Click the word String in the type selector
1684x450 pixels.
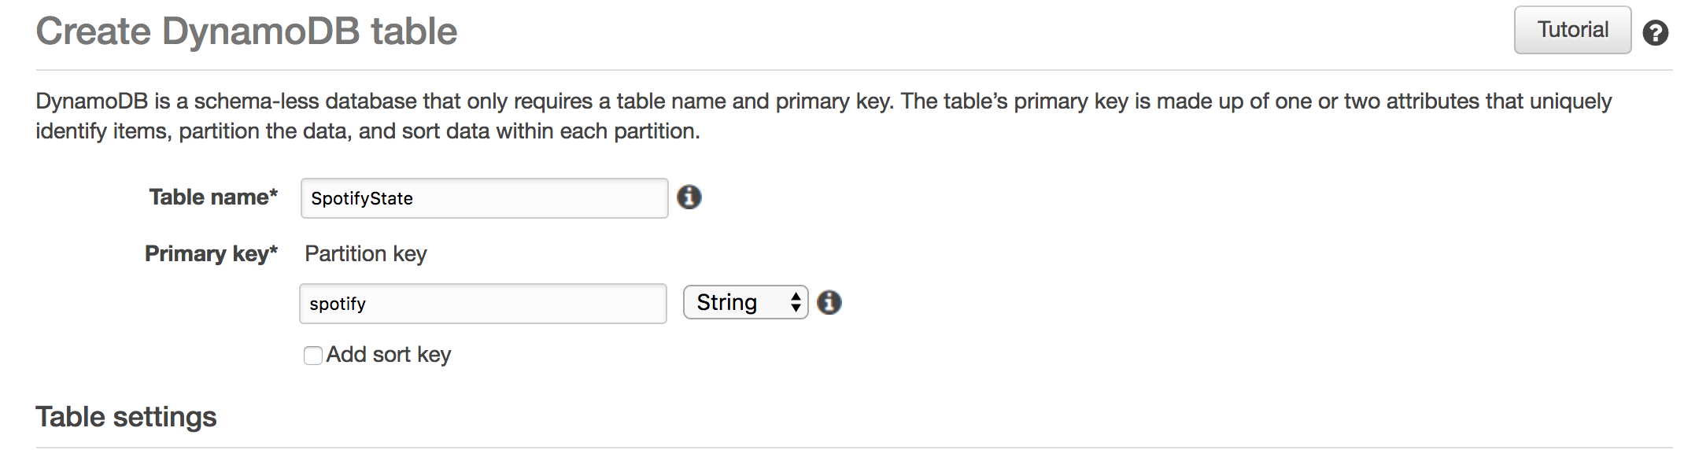(x=727, y=302)
